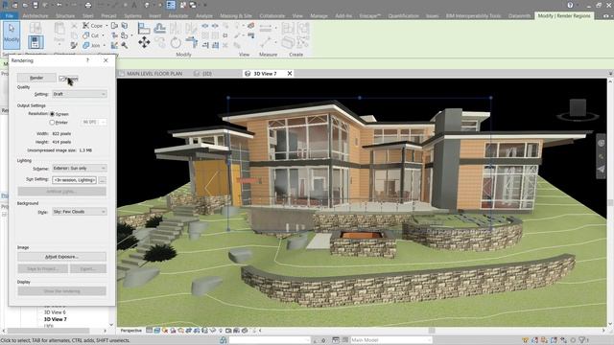
Task: Open the Quality Setting dropdown showing Draft
Action: pyautogui.click(x=79, y=94)
